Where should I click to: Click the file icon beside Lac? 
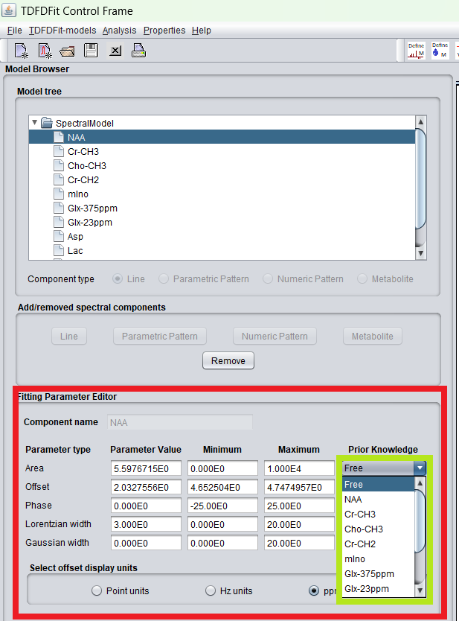coord(59,250)
